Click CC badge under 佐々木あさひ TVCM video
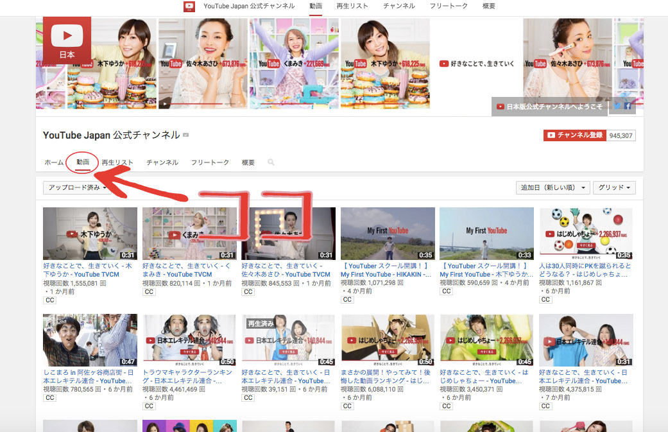 click(x=248, y=292)
